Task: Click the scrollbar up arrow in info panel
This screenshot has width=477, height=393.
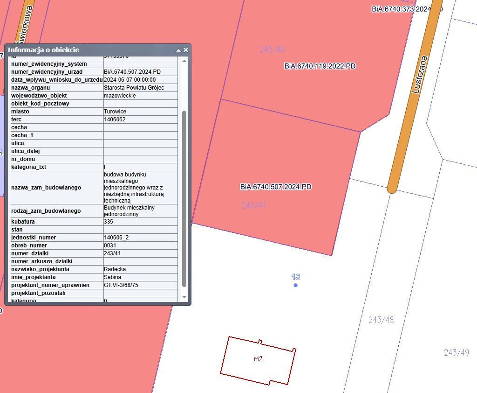Action: [184, 61]
